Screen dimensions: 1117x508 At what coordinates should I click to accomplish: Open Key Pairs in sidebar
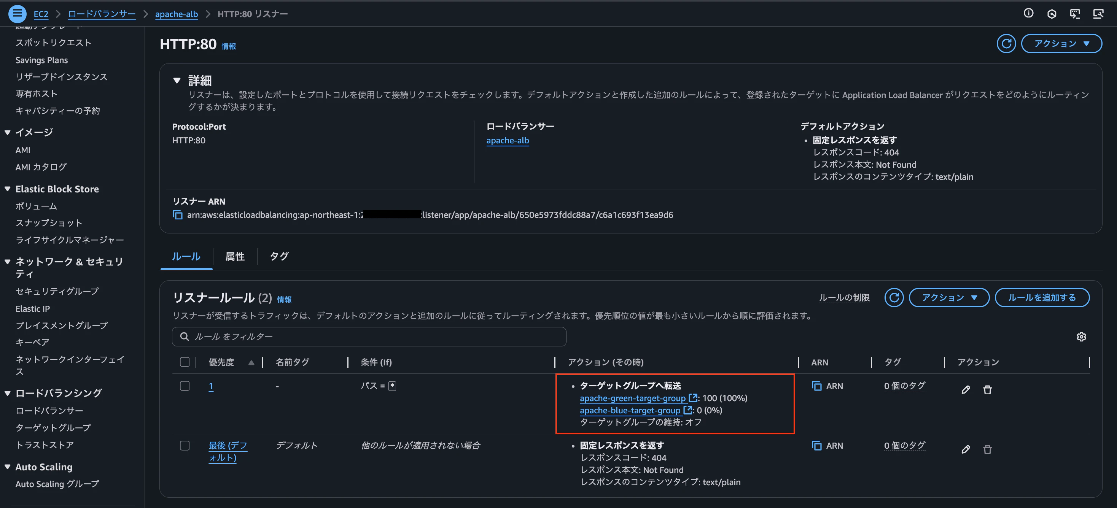32,342
